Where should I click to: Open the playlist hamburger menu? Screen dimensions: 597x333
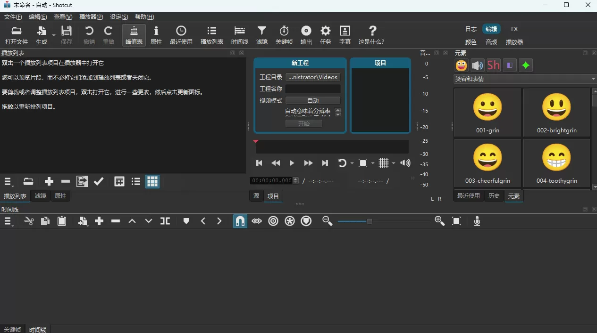pos(8,182)
